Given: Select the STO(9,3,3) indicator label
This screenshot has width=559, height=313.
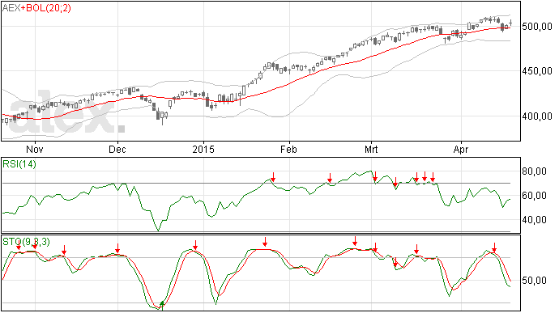Looking at the screenshot, I should tap(27, 242).
